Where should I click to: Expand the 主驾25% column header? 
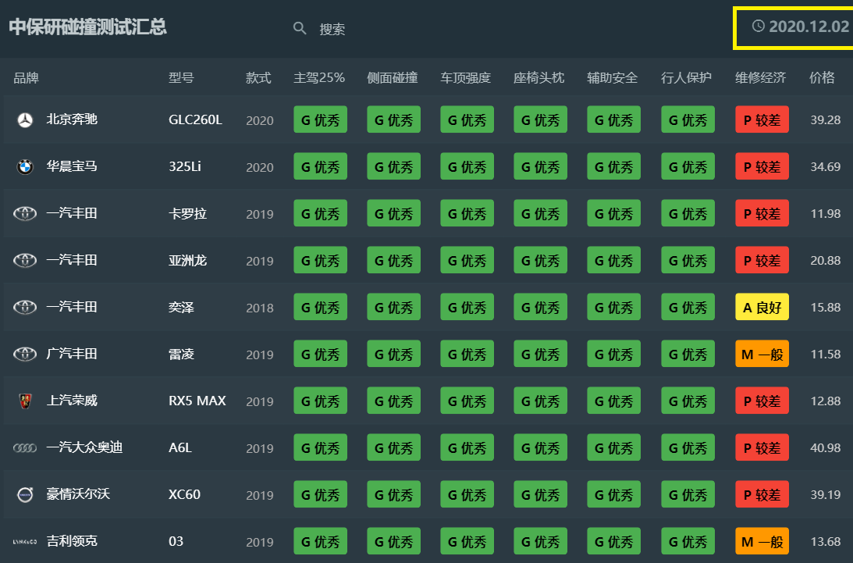[319, 78]
